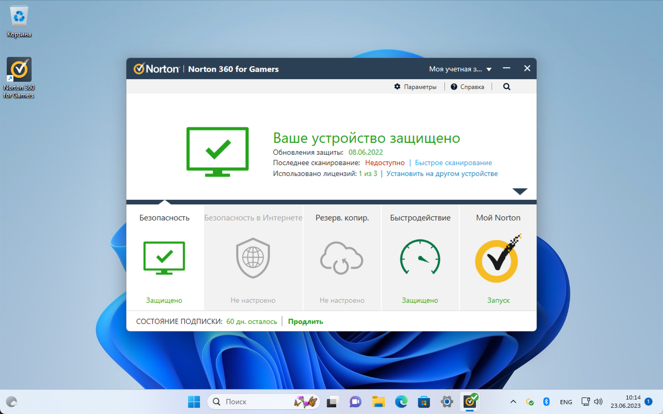Open the Chat app on taskbar
Image resolution: width=663 pixels, height=414 pixels.
[x=355, y=402]
